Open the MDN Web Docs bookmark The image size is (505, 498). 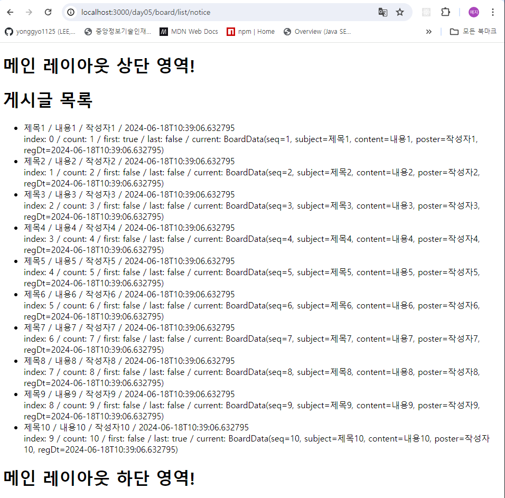pos(189,32)
